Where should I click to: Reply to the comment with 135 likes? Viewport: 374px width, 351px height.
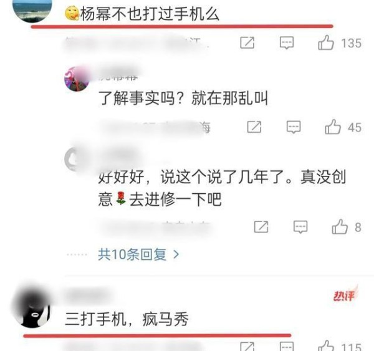coord(287,43)
